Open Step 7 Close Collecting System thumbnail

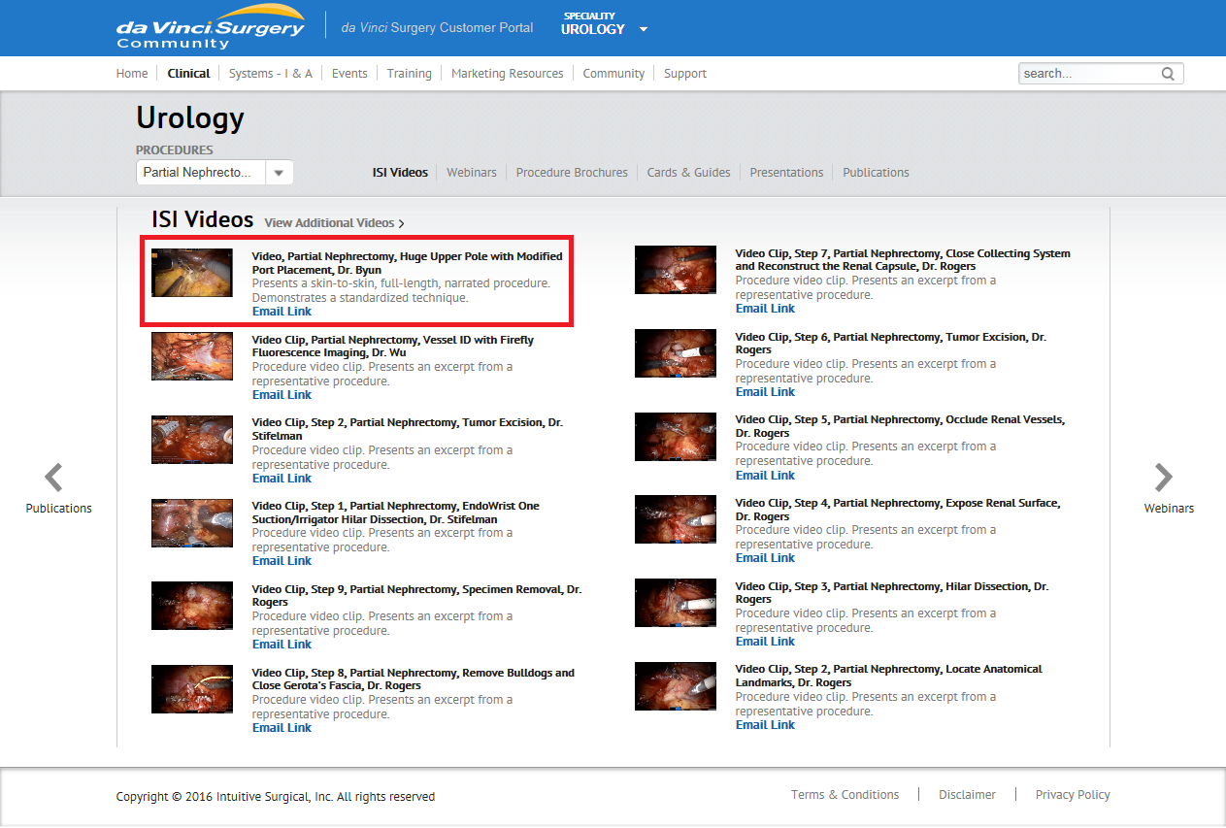(676, 270)
